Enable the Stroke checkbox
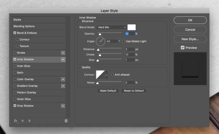This screenshot has height=134, width=219. click(15, 52)
